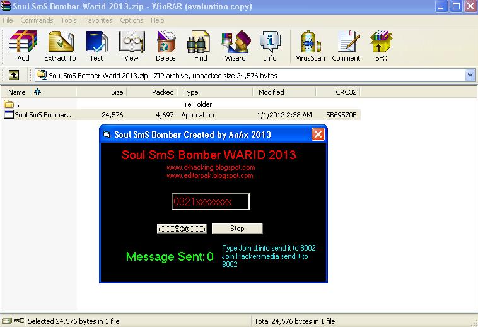This screenshot has height=327, width=478.
Task: Click the Start button in bomber dialog
Action: tap(182, 229)
